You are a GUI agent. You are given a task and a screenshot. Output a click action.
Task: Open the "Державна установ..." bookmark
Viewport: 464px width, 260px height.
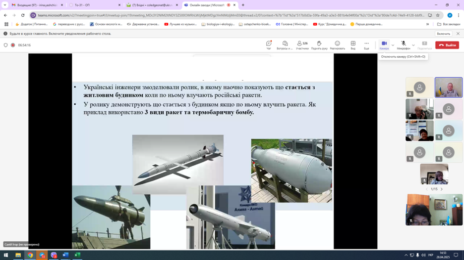click(143, 24)
